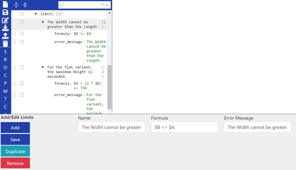The width and height of the screenshot is (296, 170).
Task: Tick the checkbox beside the limits node
Action: tap(22, 14)
